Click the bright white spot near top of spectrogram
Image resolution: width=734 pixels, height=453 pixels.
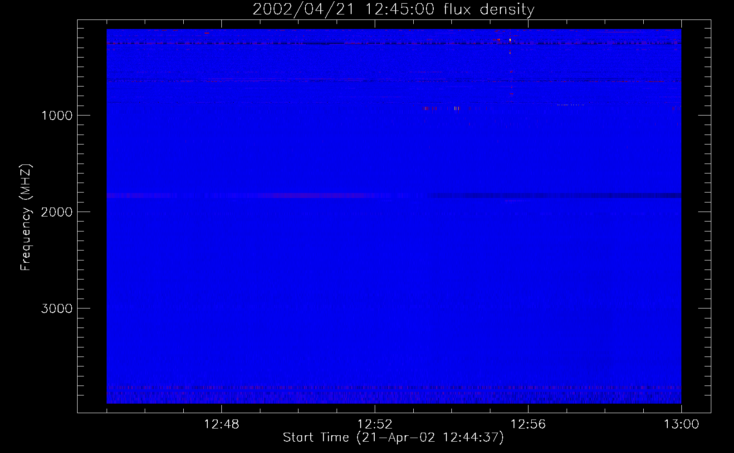tap(510, 40)
